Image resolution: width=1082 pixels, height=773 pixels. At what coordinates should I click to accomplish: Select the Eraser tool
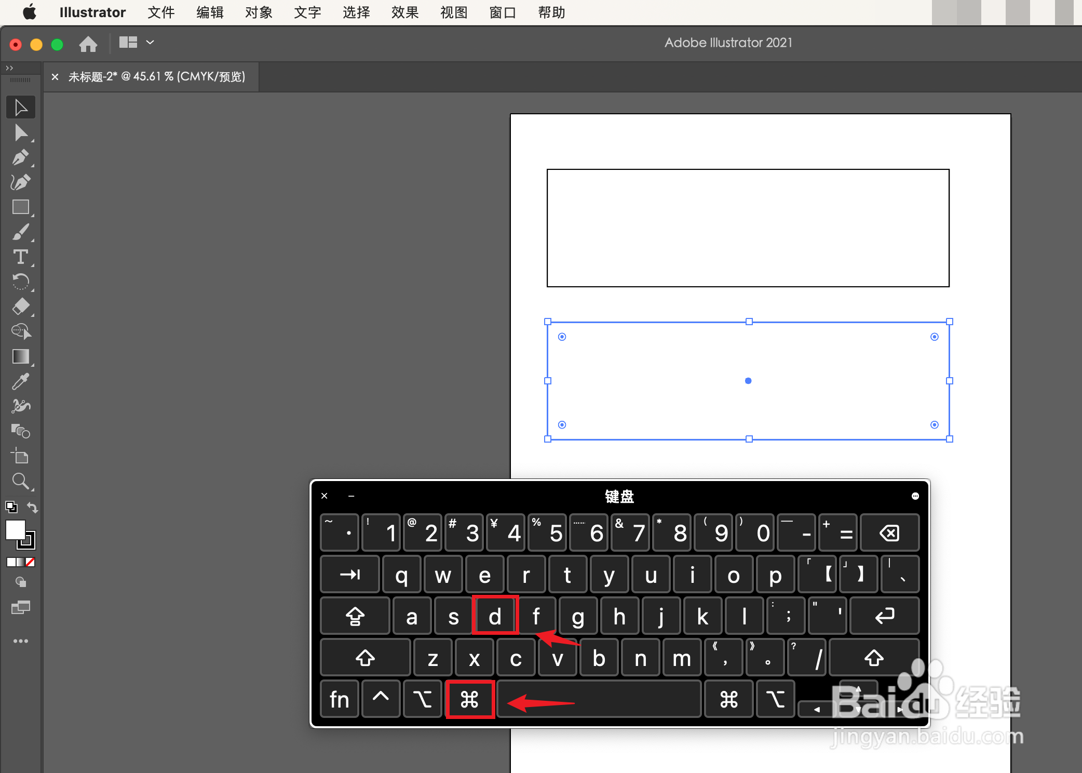[x=21, y=307]
